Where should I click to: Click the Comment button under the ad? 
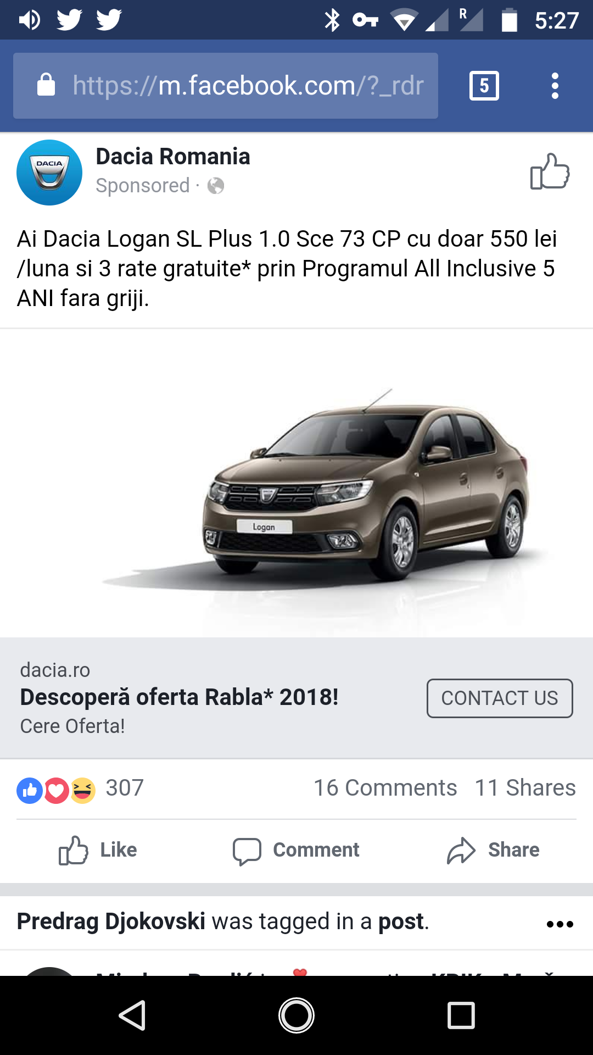296,850
